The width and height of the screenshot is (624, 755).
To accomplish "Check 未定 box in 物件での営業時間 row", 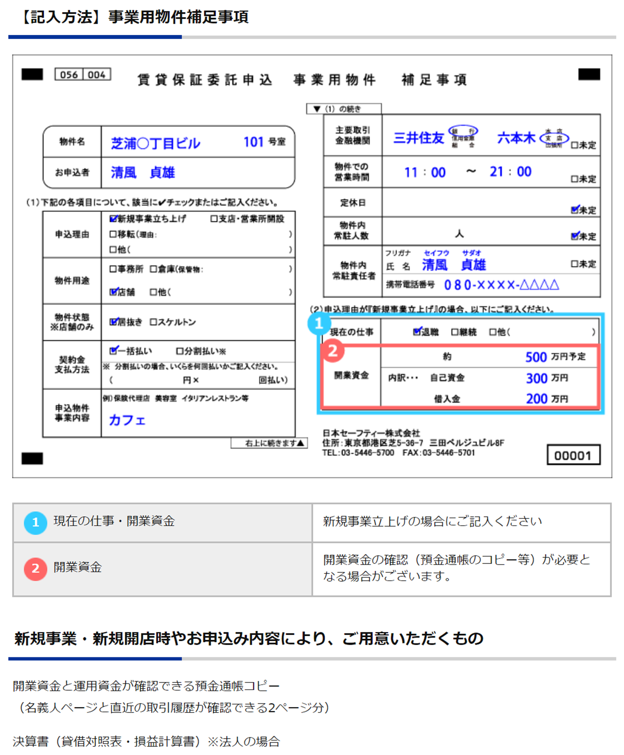I will 575,179.
